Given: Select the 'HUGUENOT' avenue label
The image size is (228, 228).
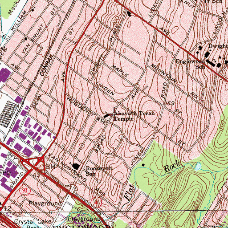Looking at the screenshot, I should coord(81,106).
